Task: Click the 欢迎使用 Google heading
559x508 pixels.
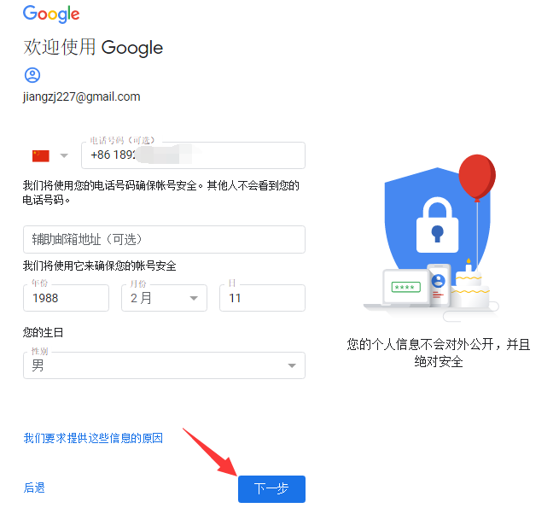Action: point(93,48)
